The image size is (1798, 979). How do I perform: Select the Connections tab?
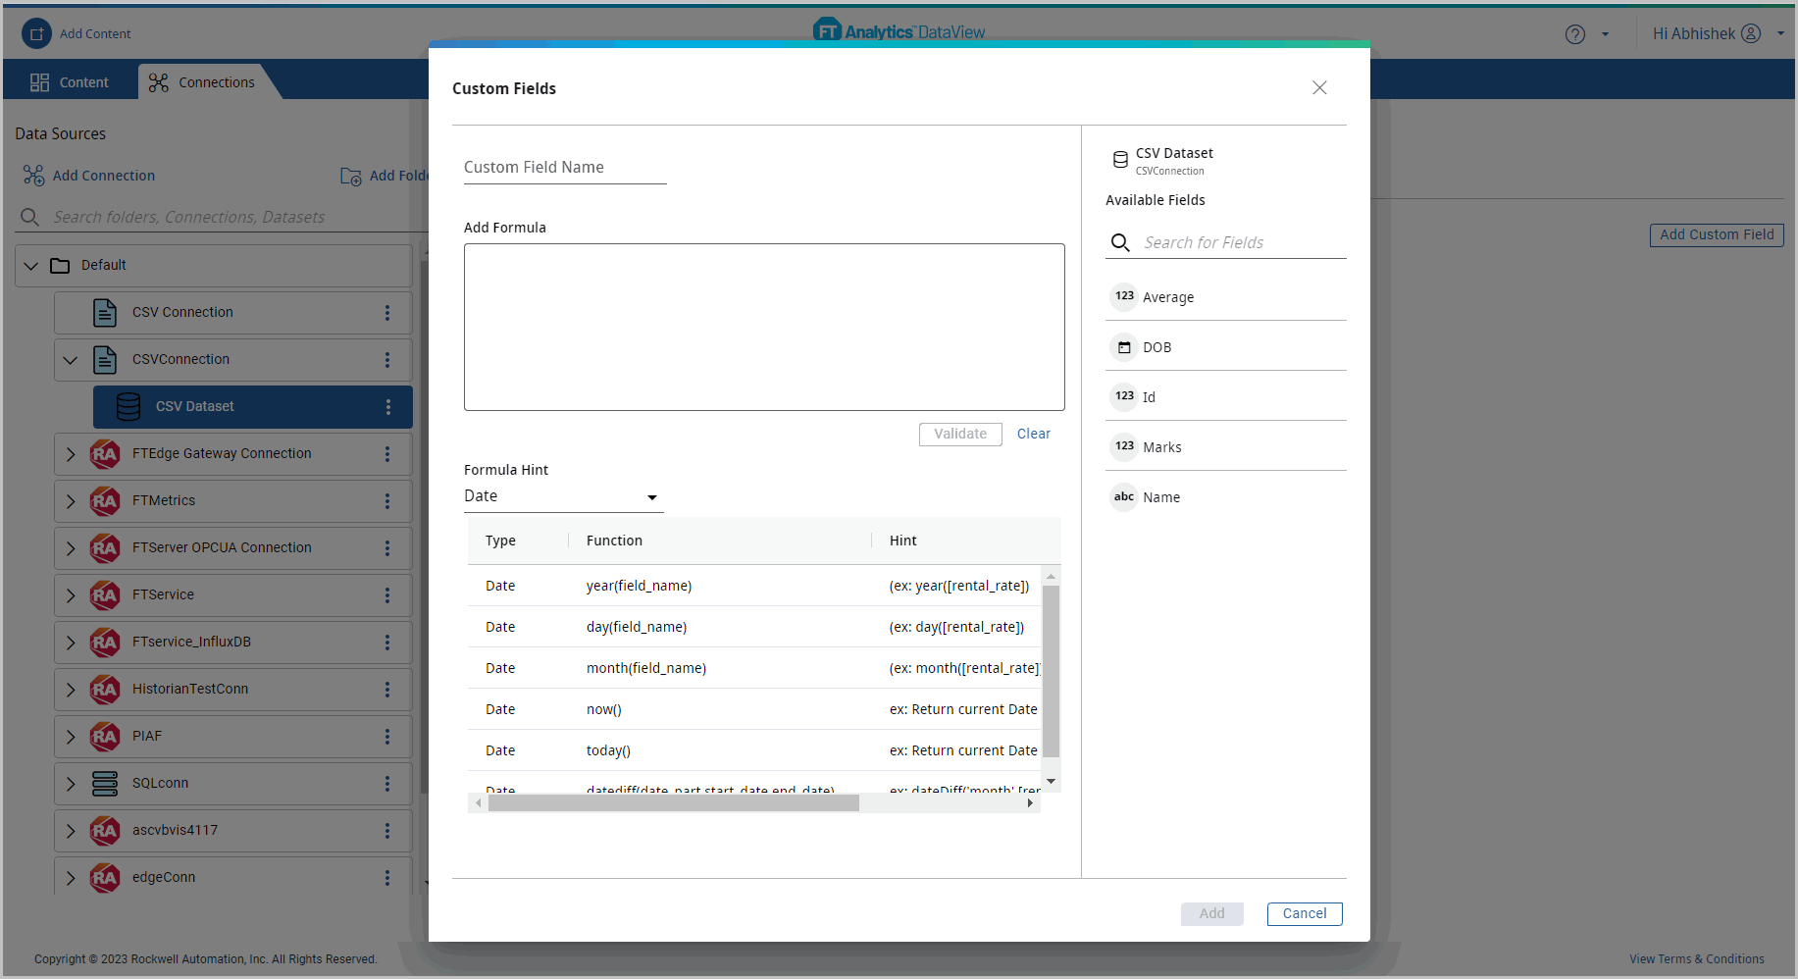tap(202, 82)
